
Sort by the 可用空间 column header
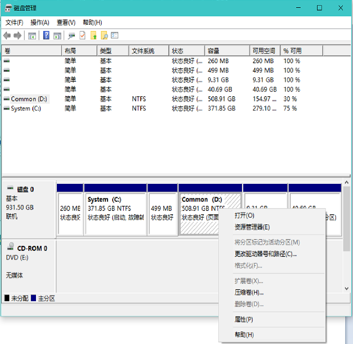point(265,51)
